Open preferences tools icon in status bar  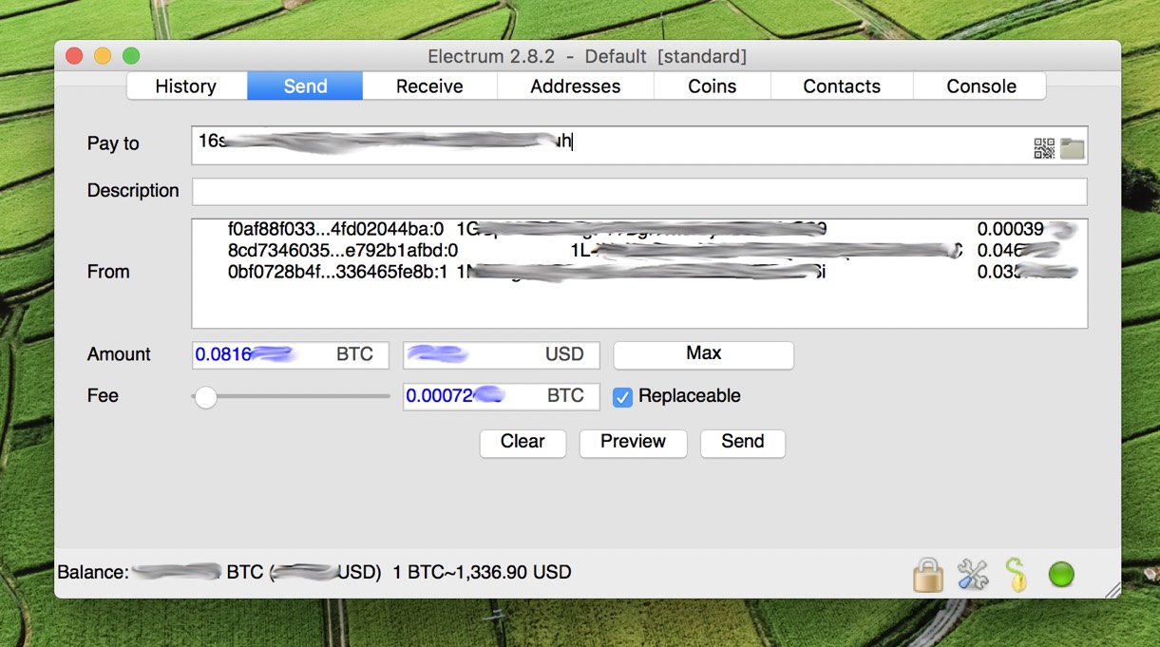click(x=972, y=574)
